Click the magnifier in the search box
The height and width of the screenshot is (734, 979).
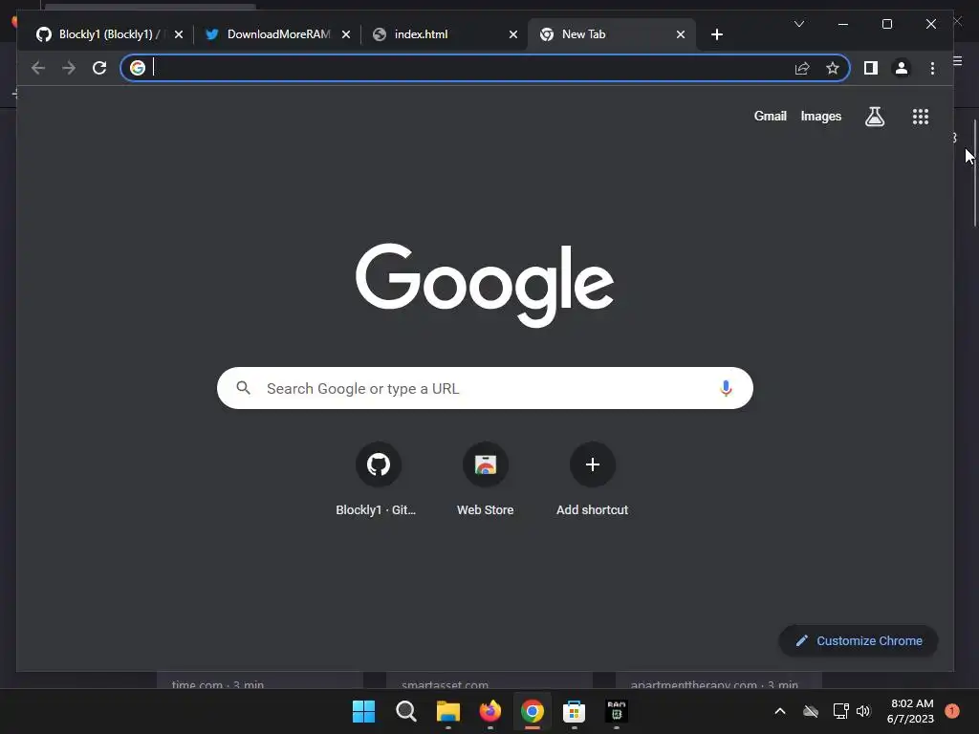coord(244,388)
